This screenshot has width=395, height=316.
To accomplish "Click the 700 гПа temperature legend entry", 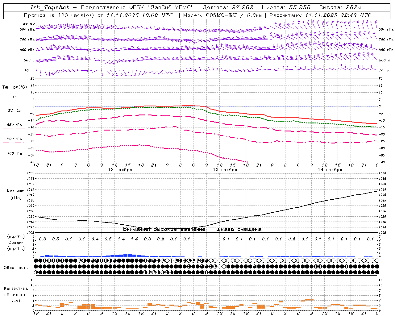I will pyautogui.click(x=15, y=139).
